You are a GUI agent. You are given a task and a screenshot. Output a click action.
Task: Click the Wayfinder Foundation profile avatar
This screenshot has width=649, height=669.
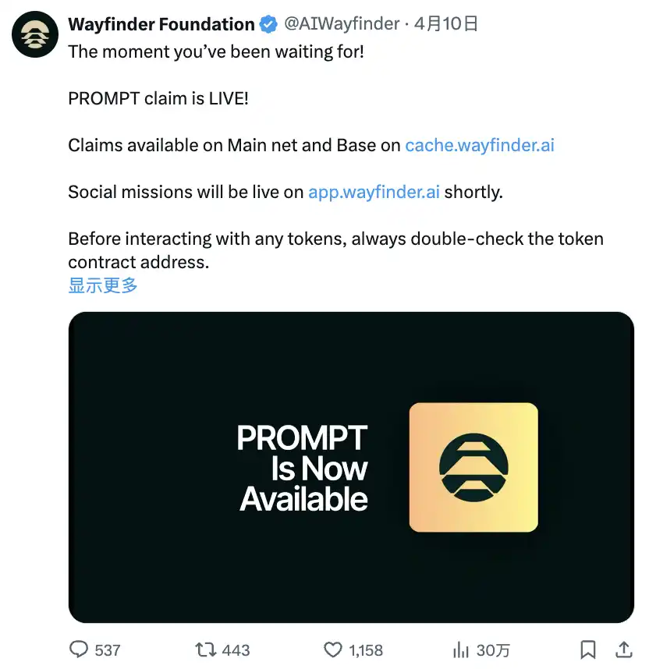(36, 35)
